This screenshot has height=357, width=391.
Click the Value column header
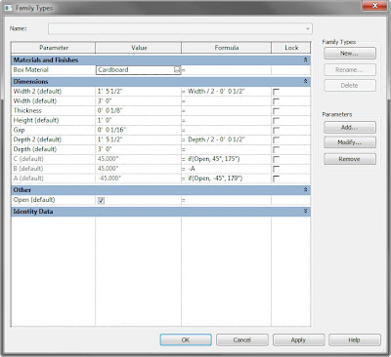click(x=139, y=48)
